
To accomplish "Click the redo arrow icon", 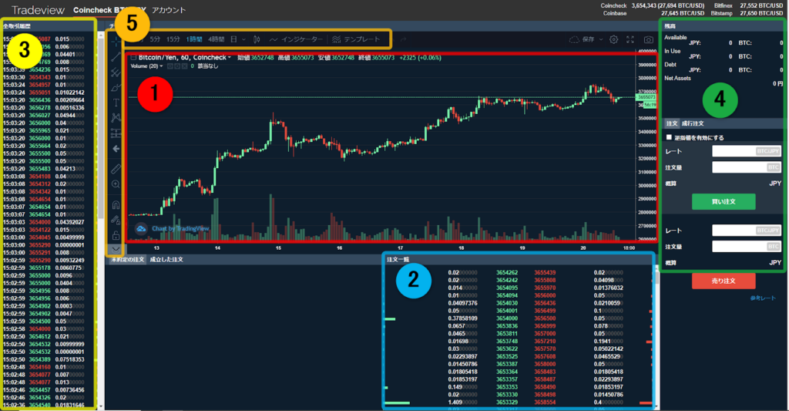I will tap(403, 39).
